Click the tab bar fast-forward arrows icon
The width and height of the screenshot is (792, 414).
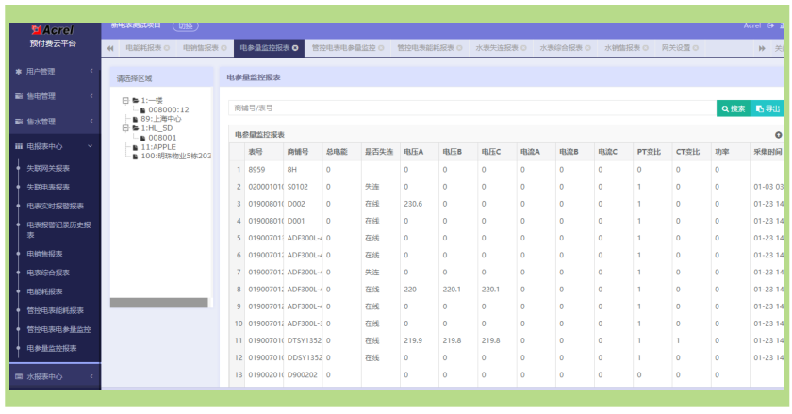click(762, 48)
